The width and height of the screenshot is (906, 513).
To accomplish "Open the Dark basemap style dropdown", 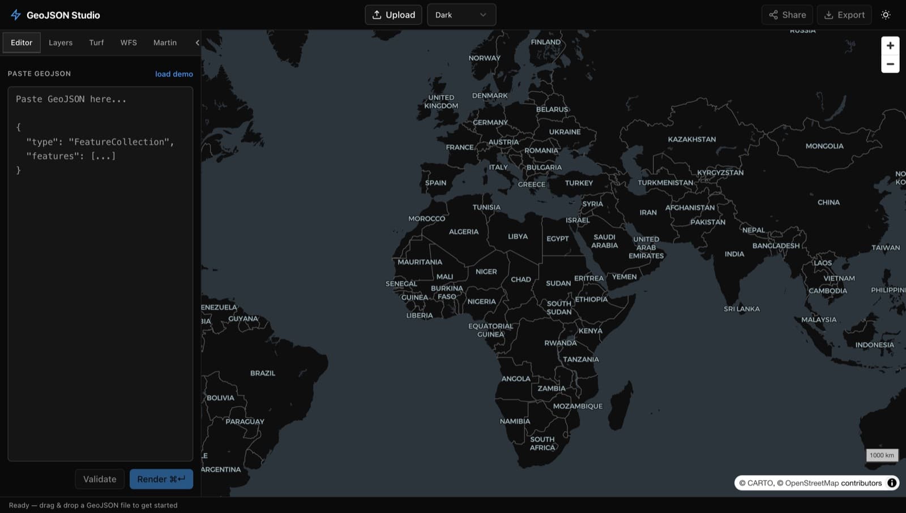I will coord(461,15).
